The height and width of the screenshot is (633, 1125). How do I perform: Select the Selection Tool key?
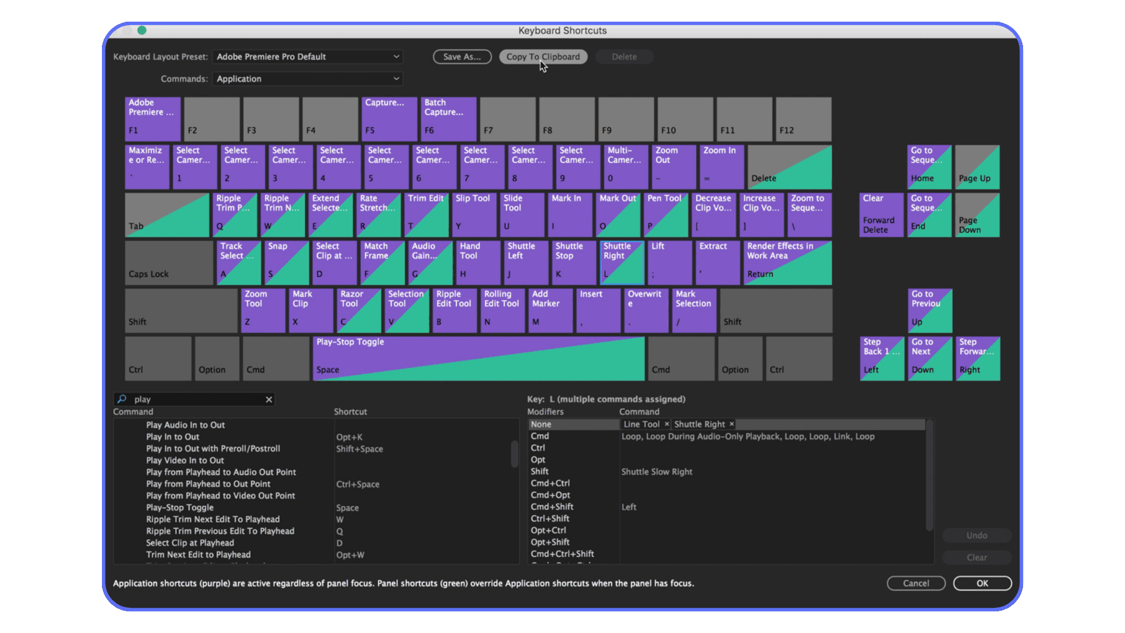(405, 310)
